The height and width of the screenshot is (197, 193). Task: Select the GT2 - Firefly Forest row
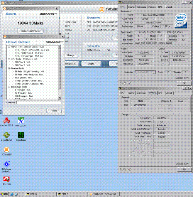pyautogui.click(x=29, y=53)
